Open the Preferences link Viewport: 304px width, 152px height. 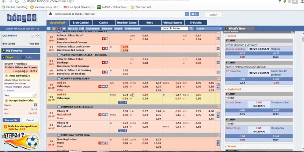132,28
